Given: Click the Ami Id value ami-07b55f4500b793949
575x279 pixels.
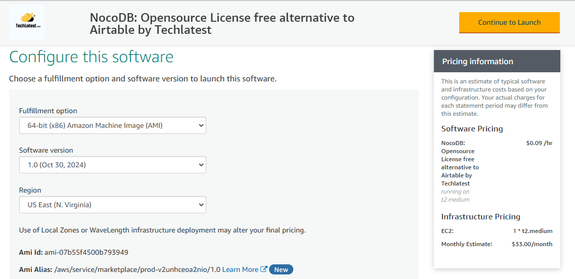Looking at the screenshot, I should [86, 252].
